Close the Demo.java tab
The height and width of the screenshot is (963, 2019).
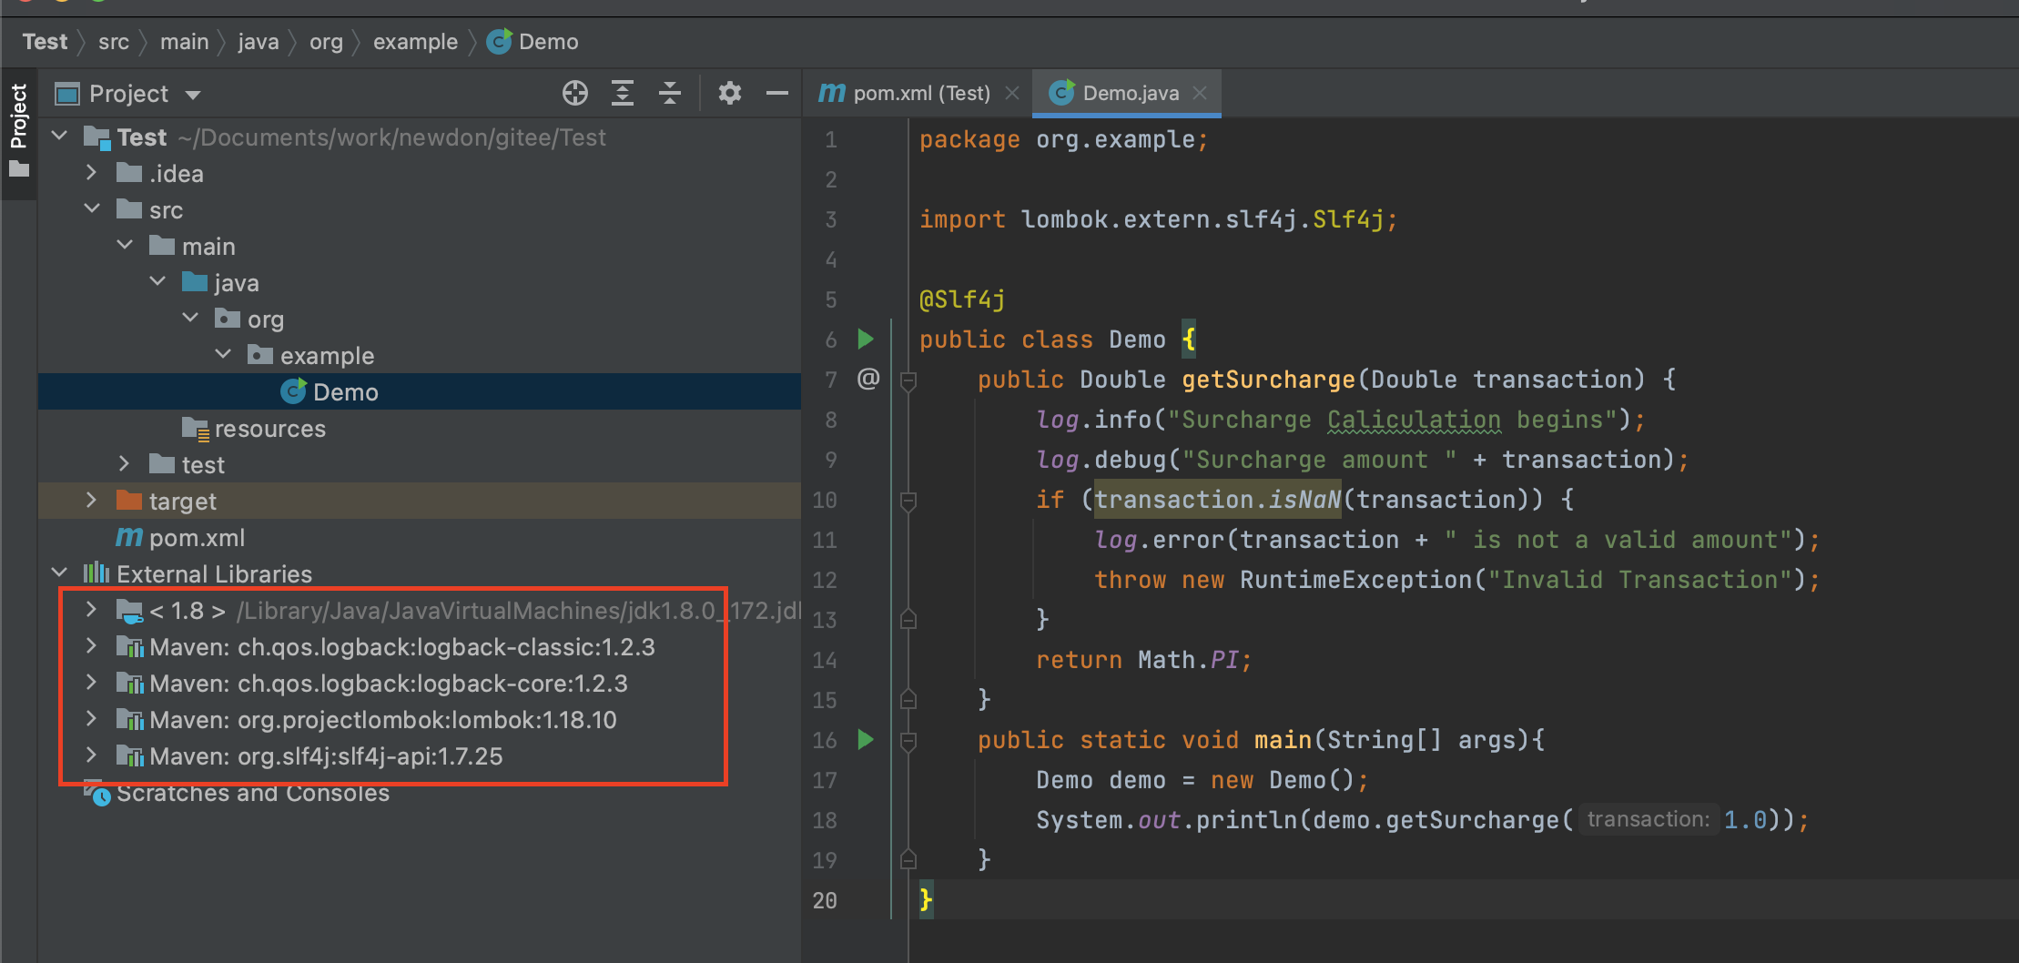click(1200, 93)
